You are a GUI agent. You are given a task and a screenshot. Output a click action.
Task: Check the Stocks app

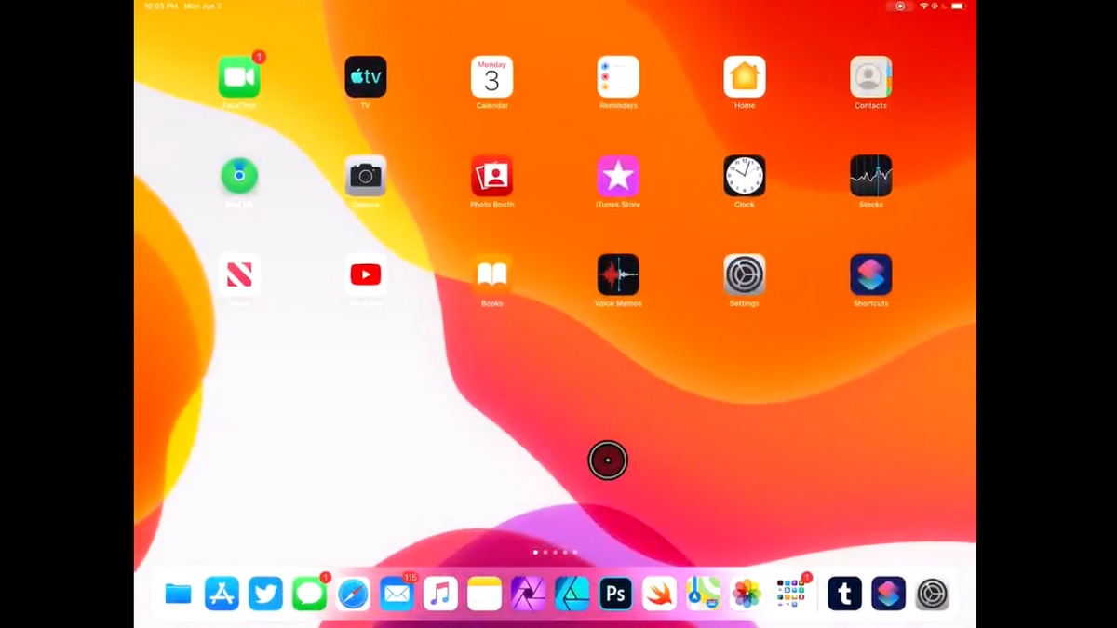(870, 177)
